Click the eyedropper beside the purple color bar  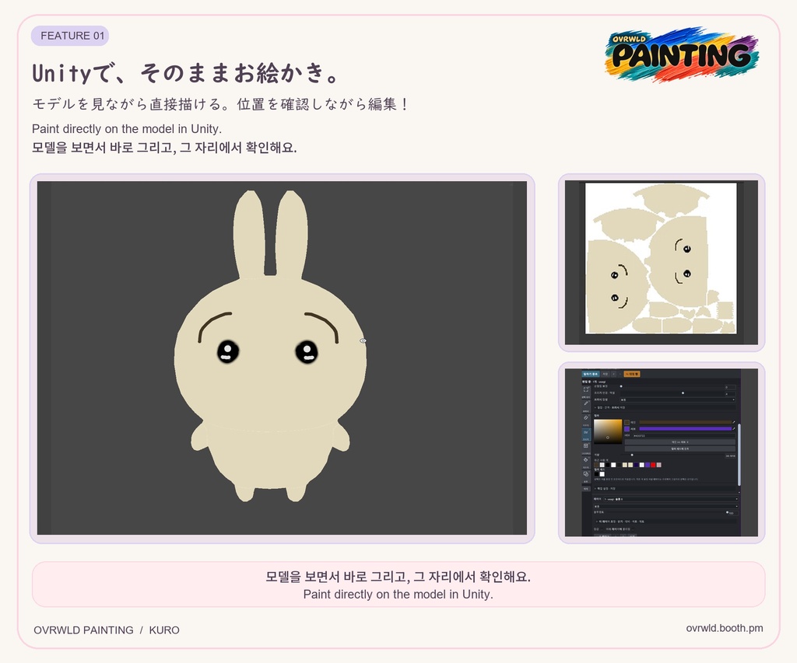733,429
